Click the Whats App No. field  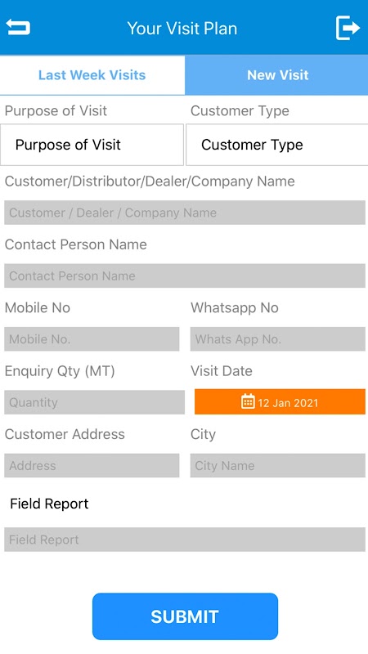[x=278, y=339]
